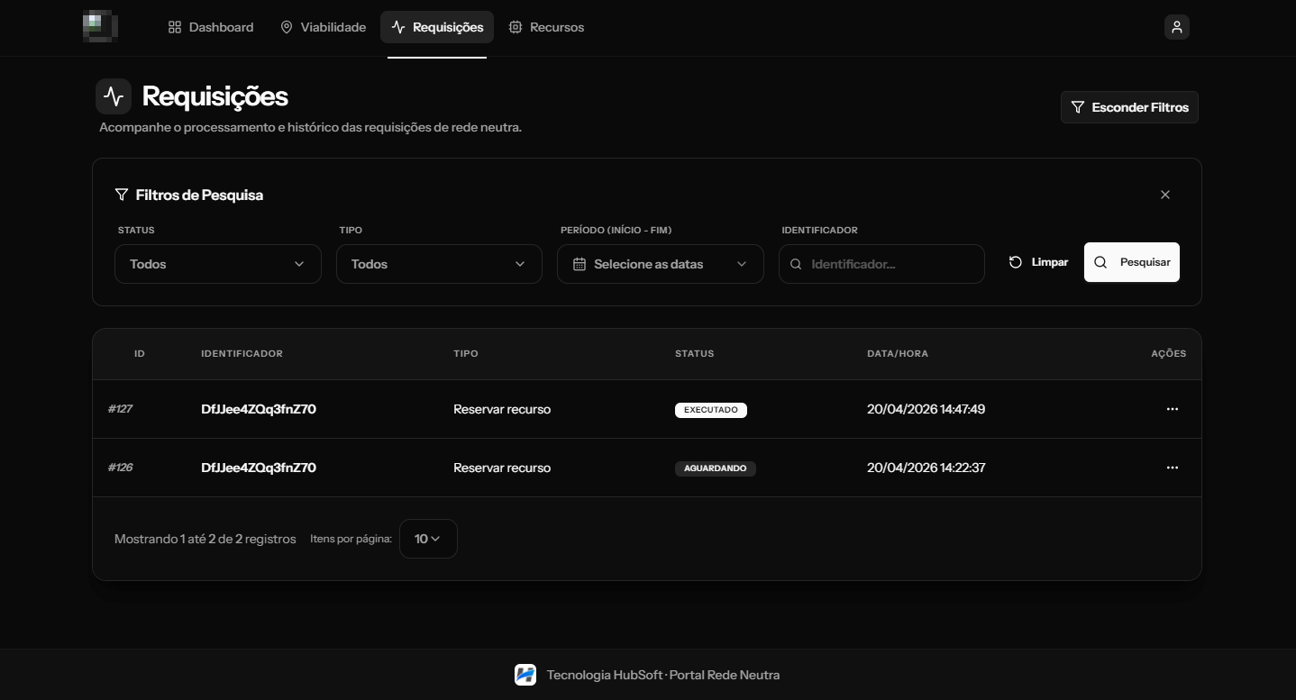Go to the Viabilidade tab

(323, 27)
